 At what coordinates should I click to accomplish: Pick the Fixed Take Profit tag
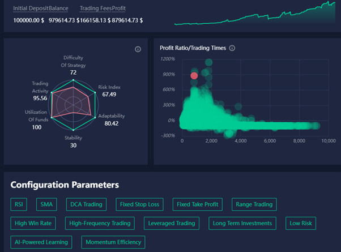[197, 204]
